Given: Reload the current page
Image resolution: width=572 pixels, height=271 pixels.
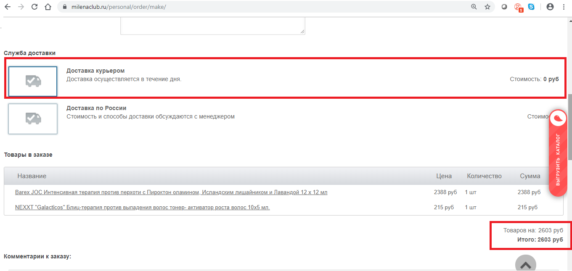Looking at the screenshot, I should (34, 7).
